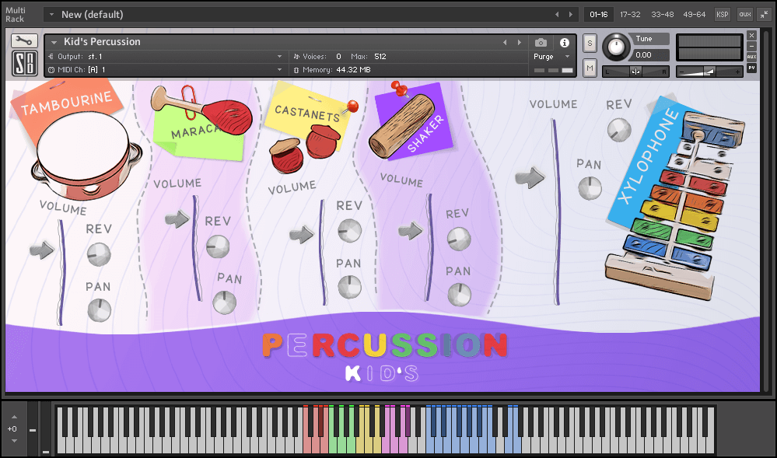Mute the Kid's Percussion instrument

[589, 68]
